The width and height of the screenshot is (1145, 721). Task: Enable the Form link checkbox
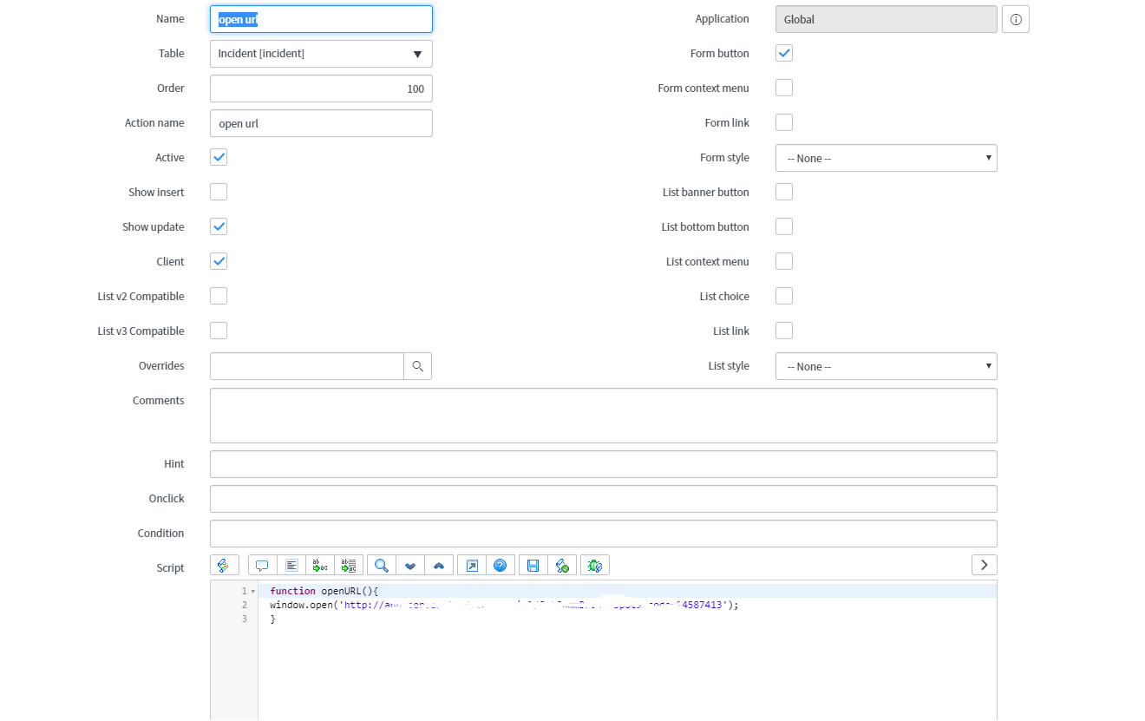click(x=784, y=123)
